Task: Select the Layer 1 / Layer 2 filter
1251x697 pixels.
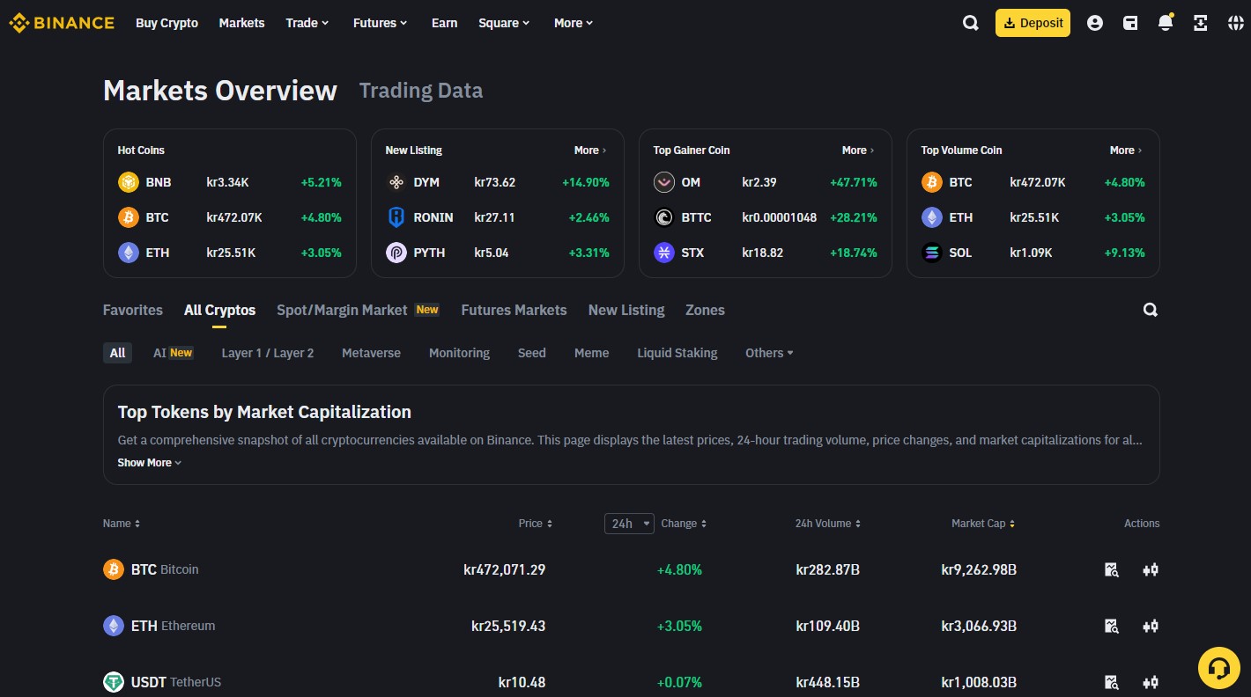Action: [268, 353]
